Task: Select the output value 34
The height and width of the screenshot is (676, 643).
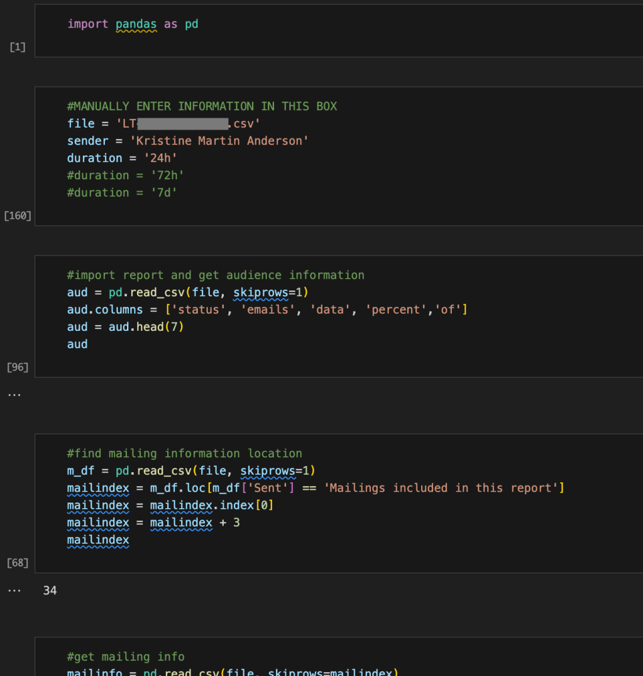Action: coord(50,590)
